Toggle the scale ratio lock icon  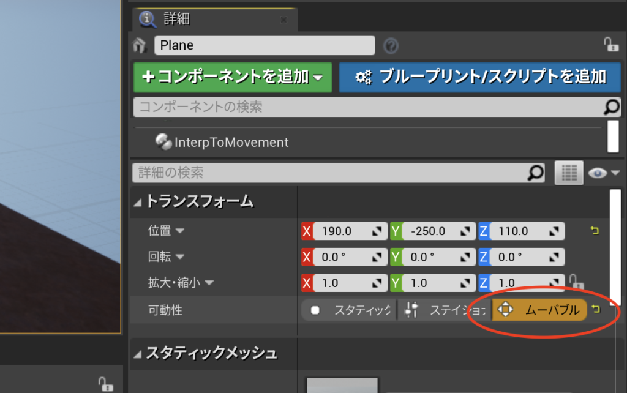pos(576,282)
